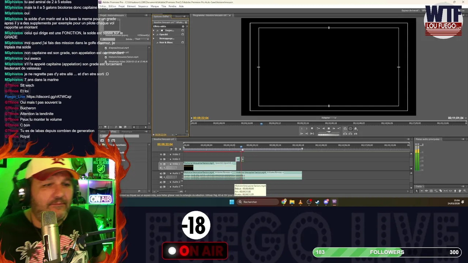Image resolution: width=468 pixels, height=263 pixels.
Task: Reset the Opacité effect
Action: (x=182, y=34)
